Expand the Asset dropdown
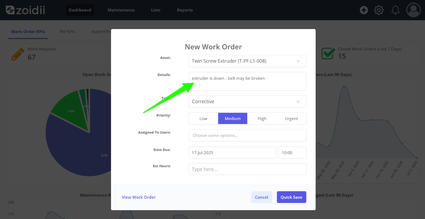425x219 pixels. (x=247, y=61)
